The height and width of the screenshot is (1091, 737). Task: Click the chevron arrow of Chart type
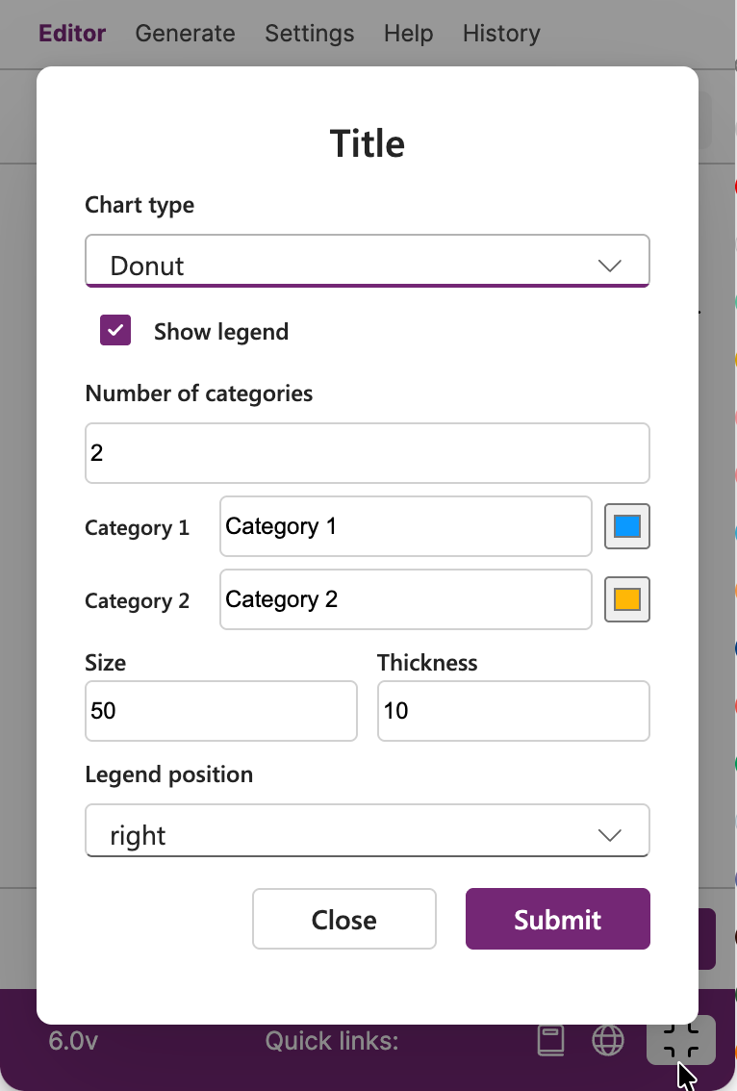click(x=610, y=266)
